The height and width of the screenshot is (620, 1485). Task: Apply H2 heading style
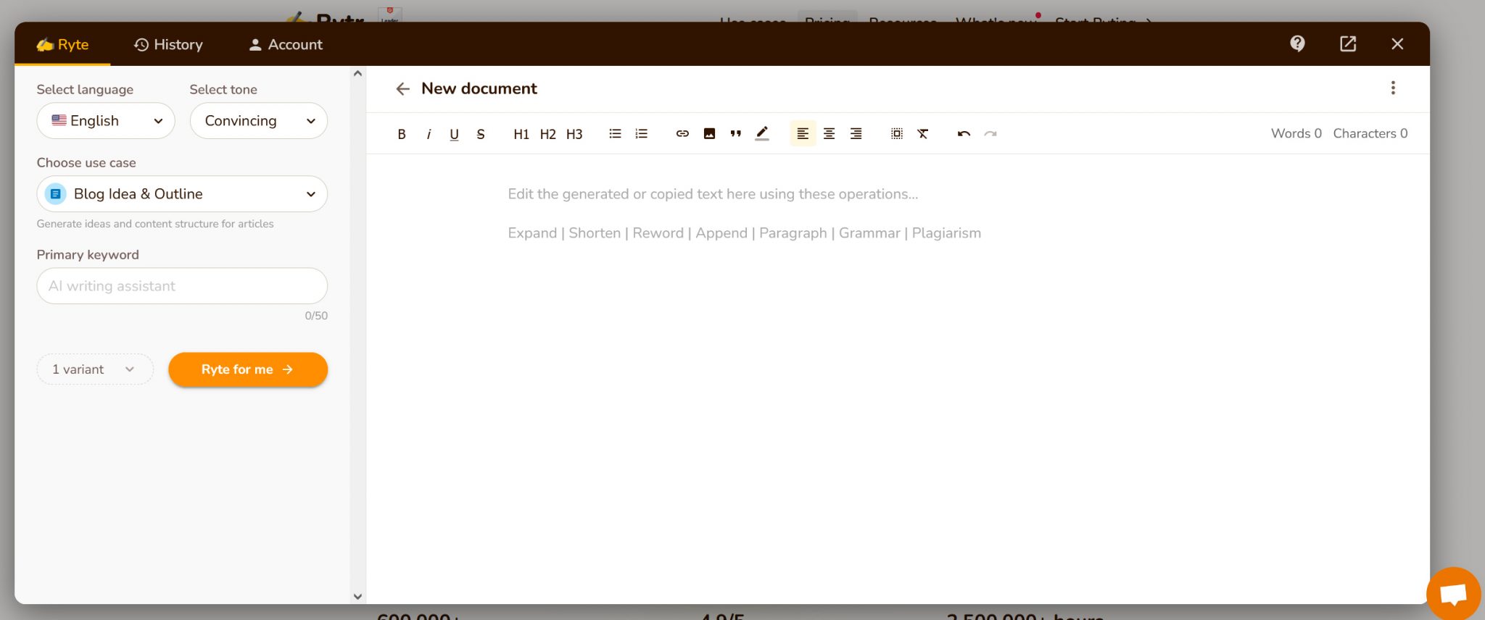coord(547,134)
